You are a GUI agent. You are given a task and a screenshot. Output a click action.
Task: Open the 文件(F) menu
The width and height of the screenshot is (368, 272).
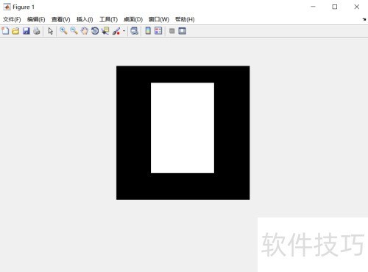[12, 19]
